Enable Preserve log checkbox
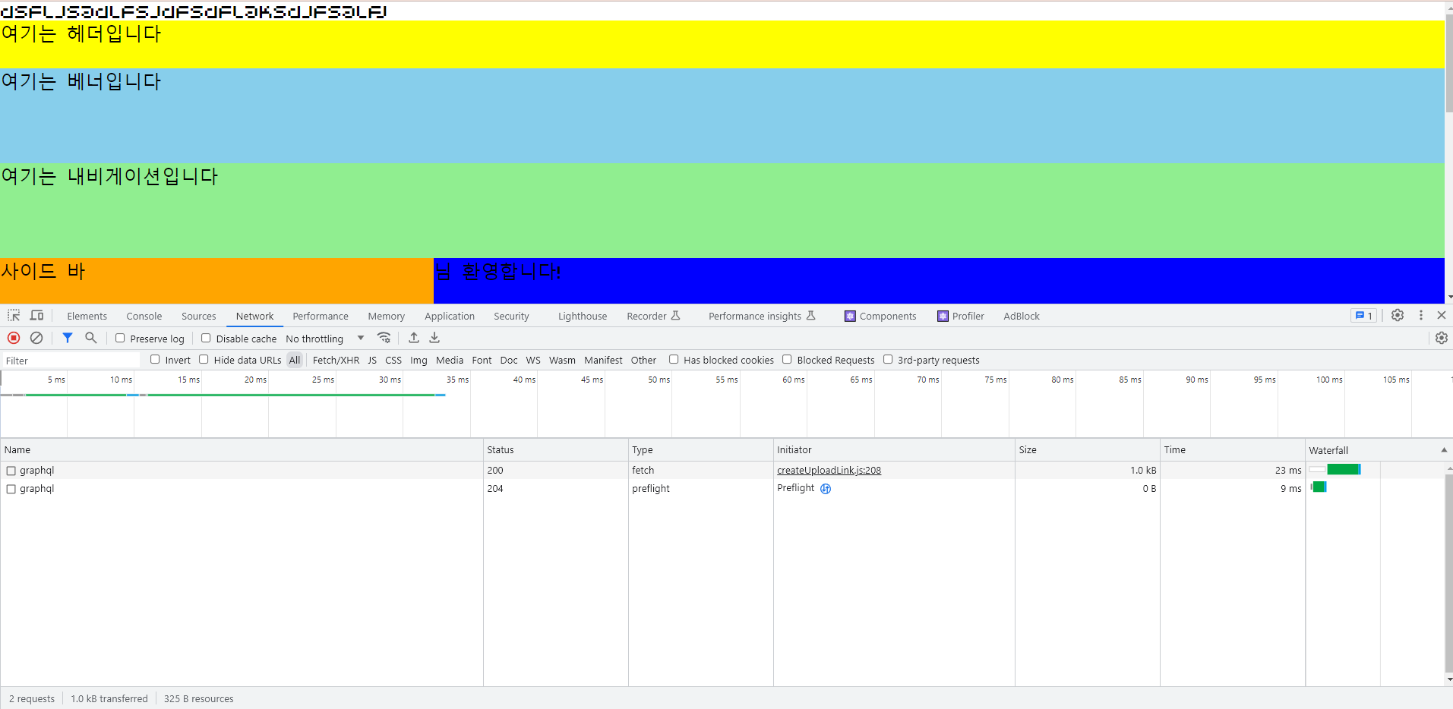Screen dimensions: 1453x709 (120, 339)
